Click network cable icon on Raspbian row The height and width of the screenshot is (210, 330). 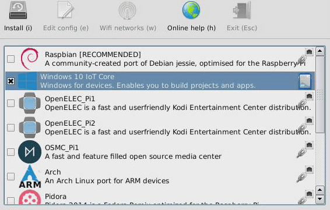click(x=305, y=56)
